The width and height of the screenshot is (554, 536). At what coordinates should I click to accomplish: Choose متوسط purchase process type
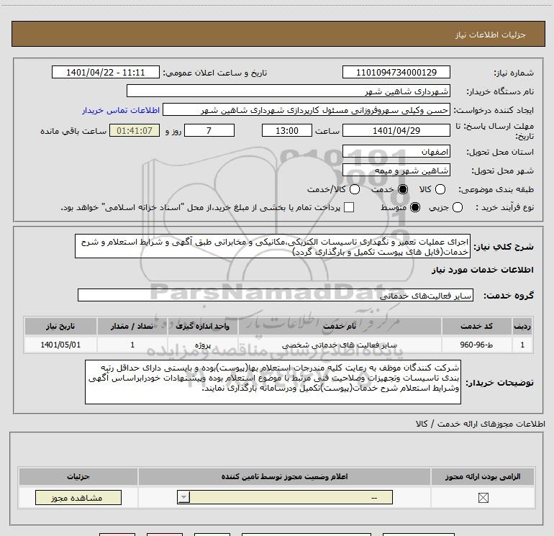click(x=415, y=207)
